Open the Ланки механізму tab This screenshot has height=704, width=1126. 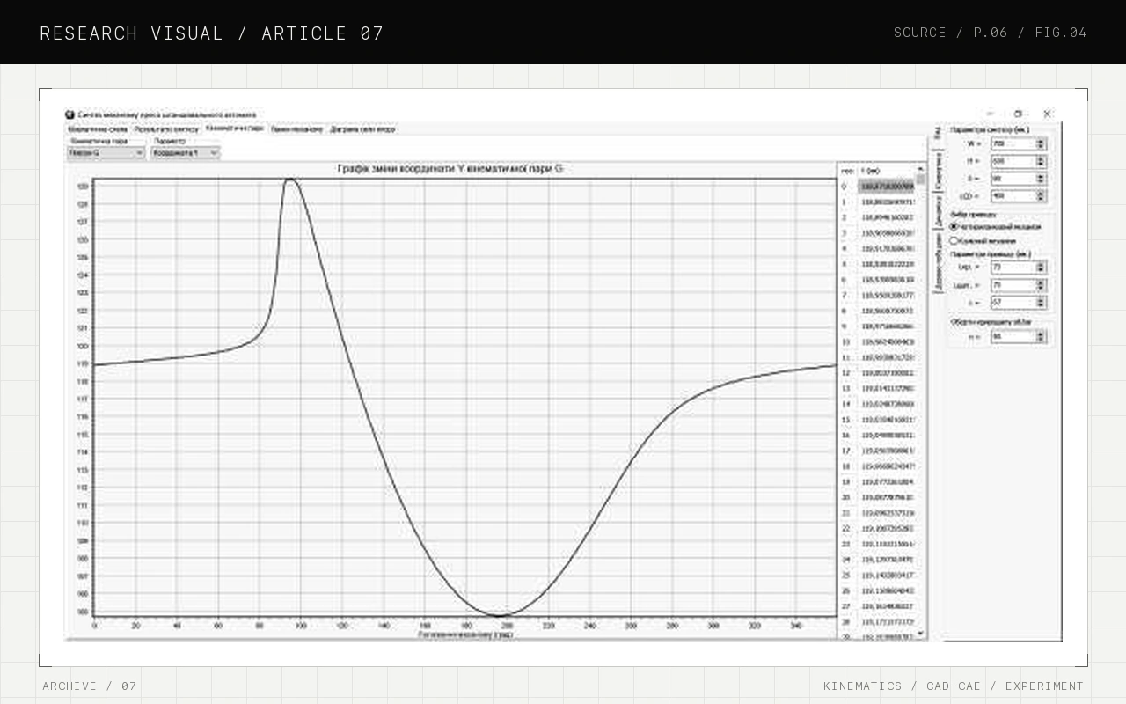[x=297, y=129]
